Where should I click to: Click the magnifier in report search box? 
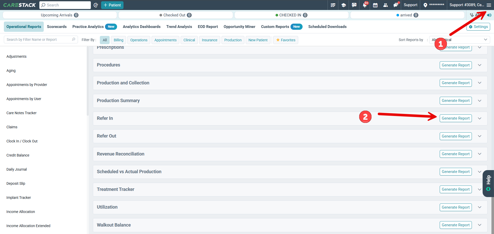pos(74,40)
